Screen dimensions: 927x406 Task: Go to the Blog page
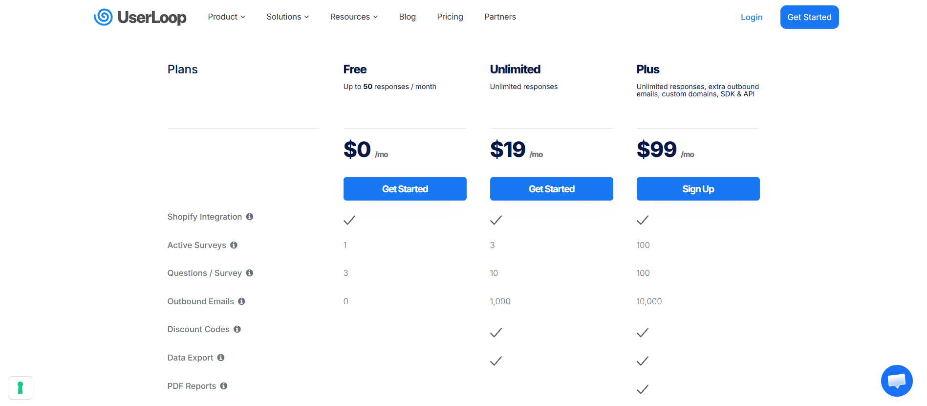click(x=407, y=17)
